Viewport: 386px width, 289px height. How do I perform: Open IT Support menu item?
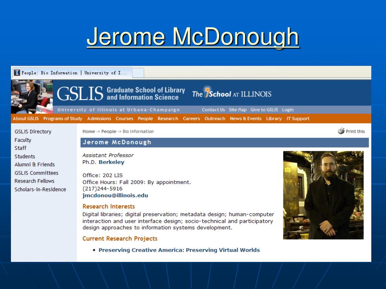point(298,119)
